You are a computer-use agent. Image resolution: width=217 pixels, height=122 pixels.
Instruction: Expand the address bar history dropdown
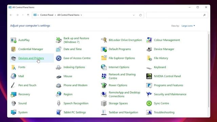(134, 15)
